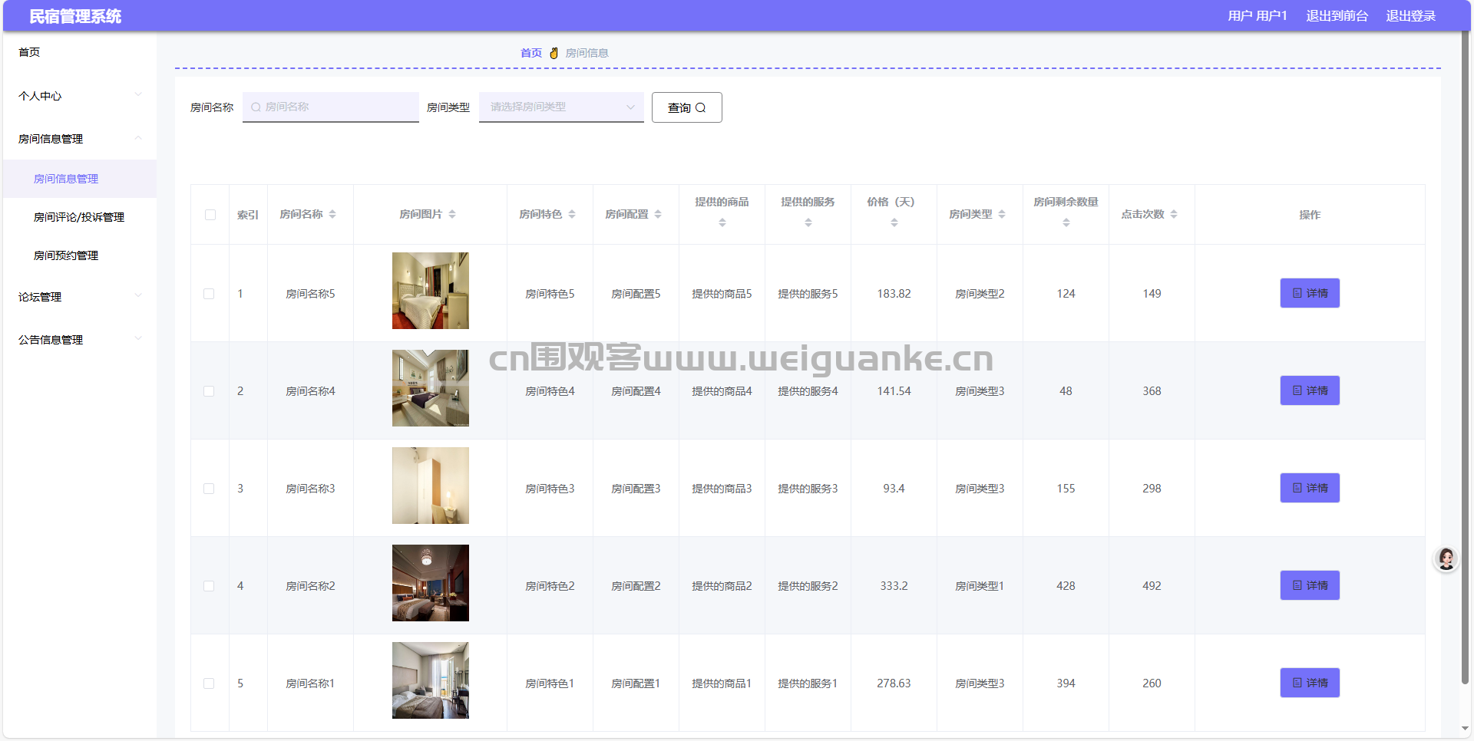Screen dimensions: 1474x741
Task: Open 详情 for 房间名称5
Action: [x=1310, y=293]
